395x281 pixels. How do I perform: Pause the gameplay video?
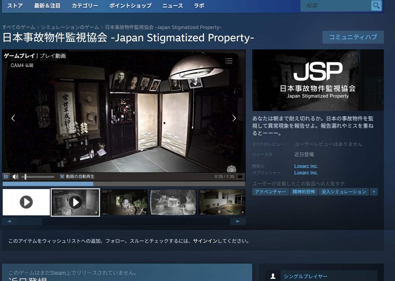coord(6,177)
